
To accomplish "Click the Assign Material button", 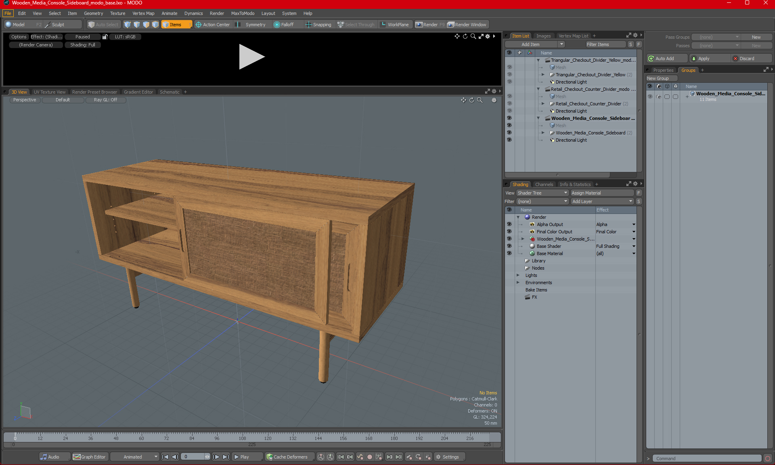I will click(x=602, y=193).
